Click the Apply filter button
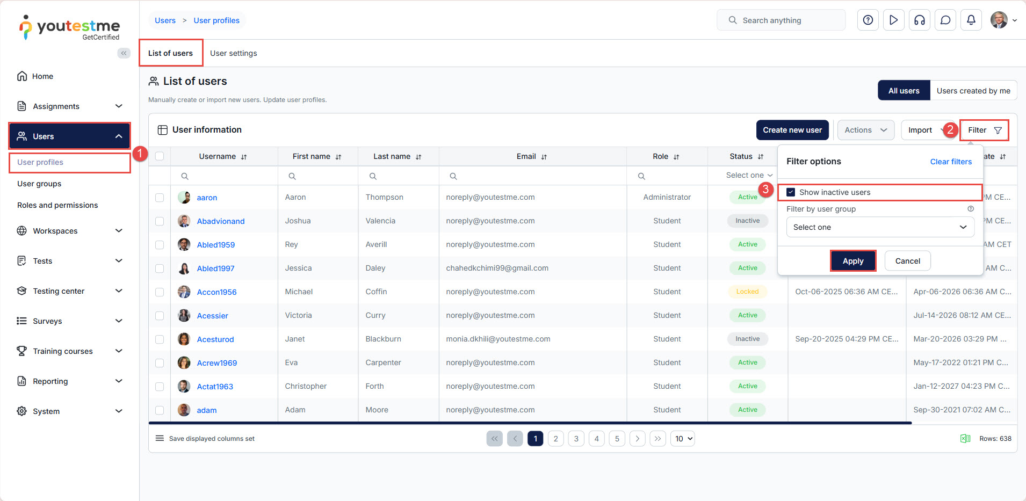Screen dimensions: 1026x501 tap(852, 261)
